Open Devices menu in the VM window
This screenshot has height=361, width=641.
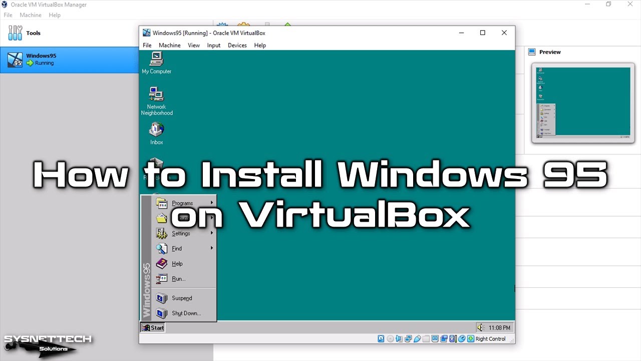[237, 45]
